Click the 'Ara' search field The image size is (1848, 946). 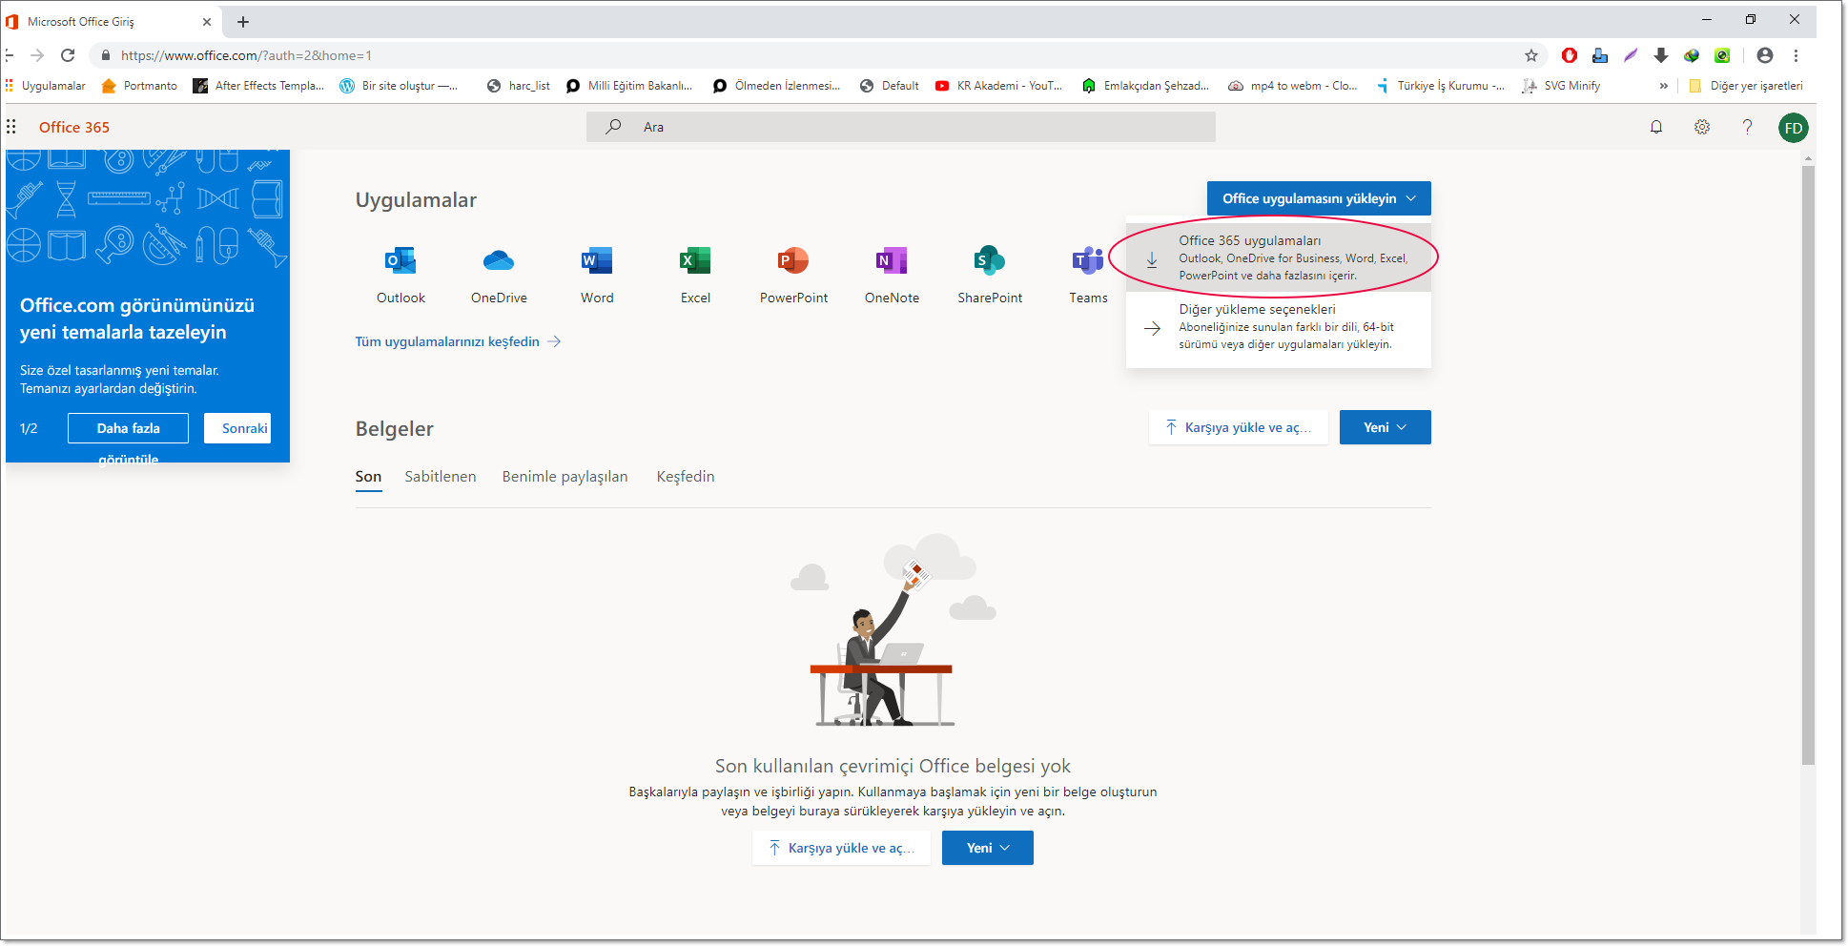900,127
